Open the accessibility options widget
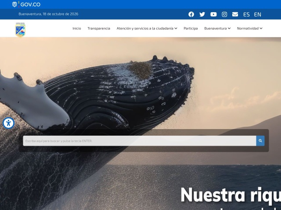 pyautogui.click(x=8, y=123)
